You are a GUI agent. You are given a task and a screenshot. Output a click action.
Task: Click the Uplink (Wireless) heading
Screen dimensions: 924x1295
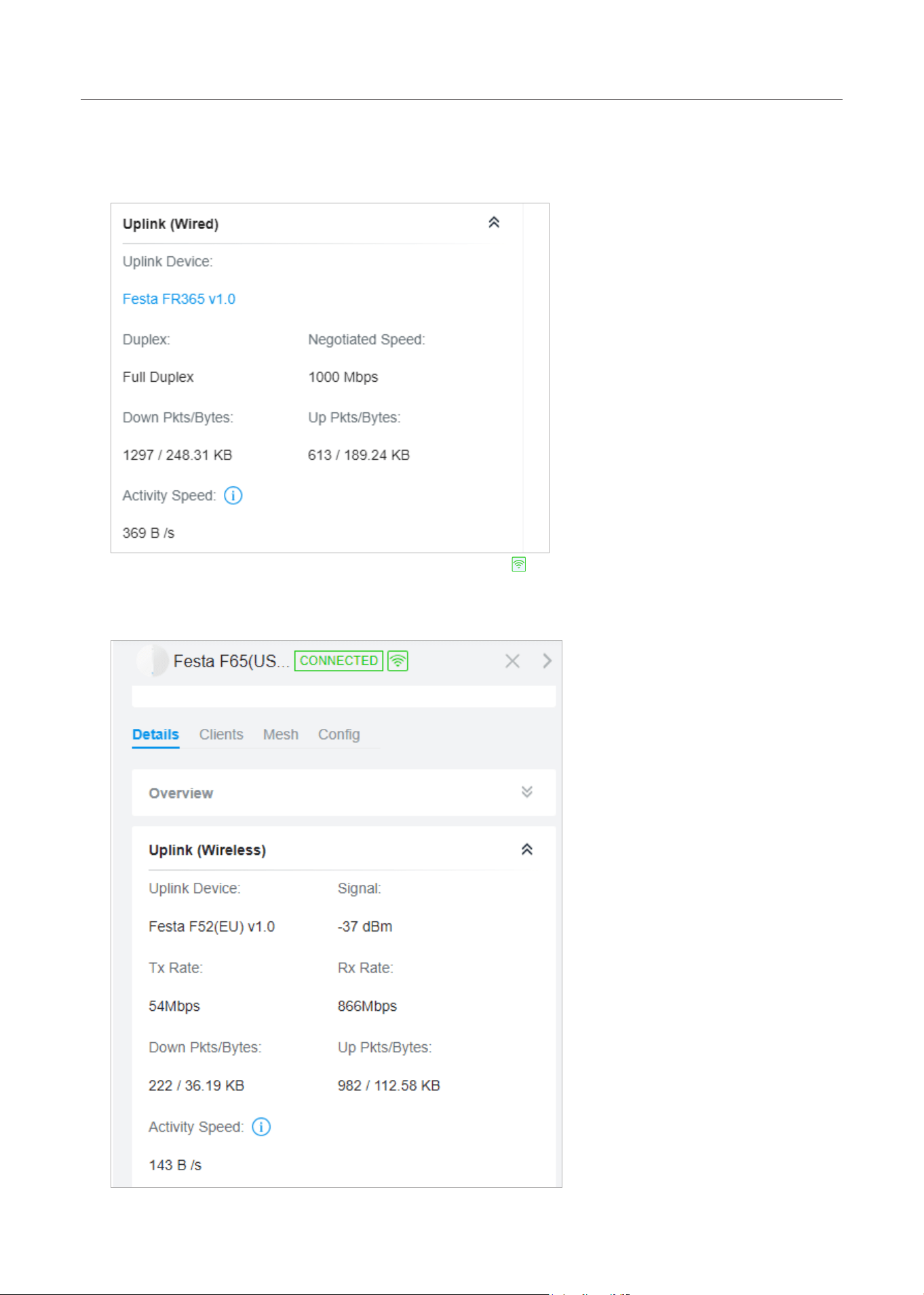[208, 850]
